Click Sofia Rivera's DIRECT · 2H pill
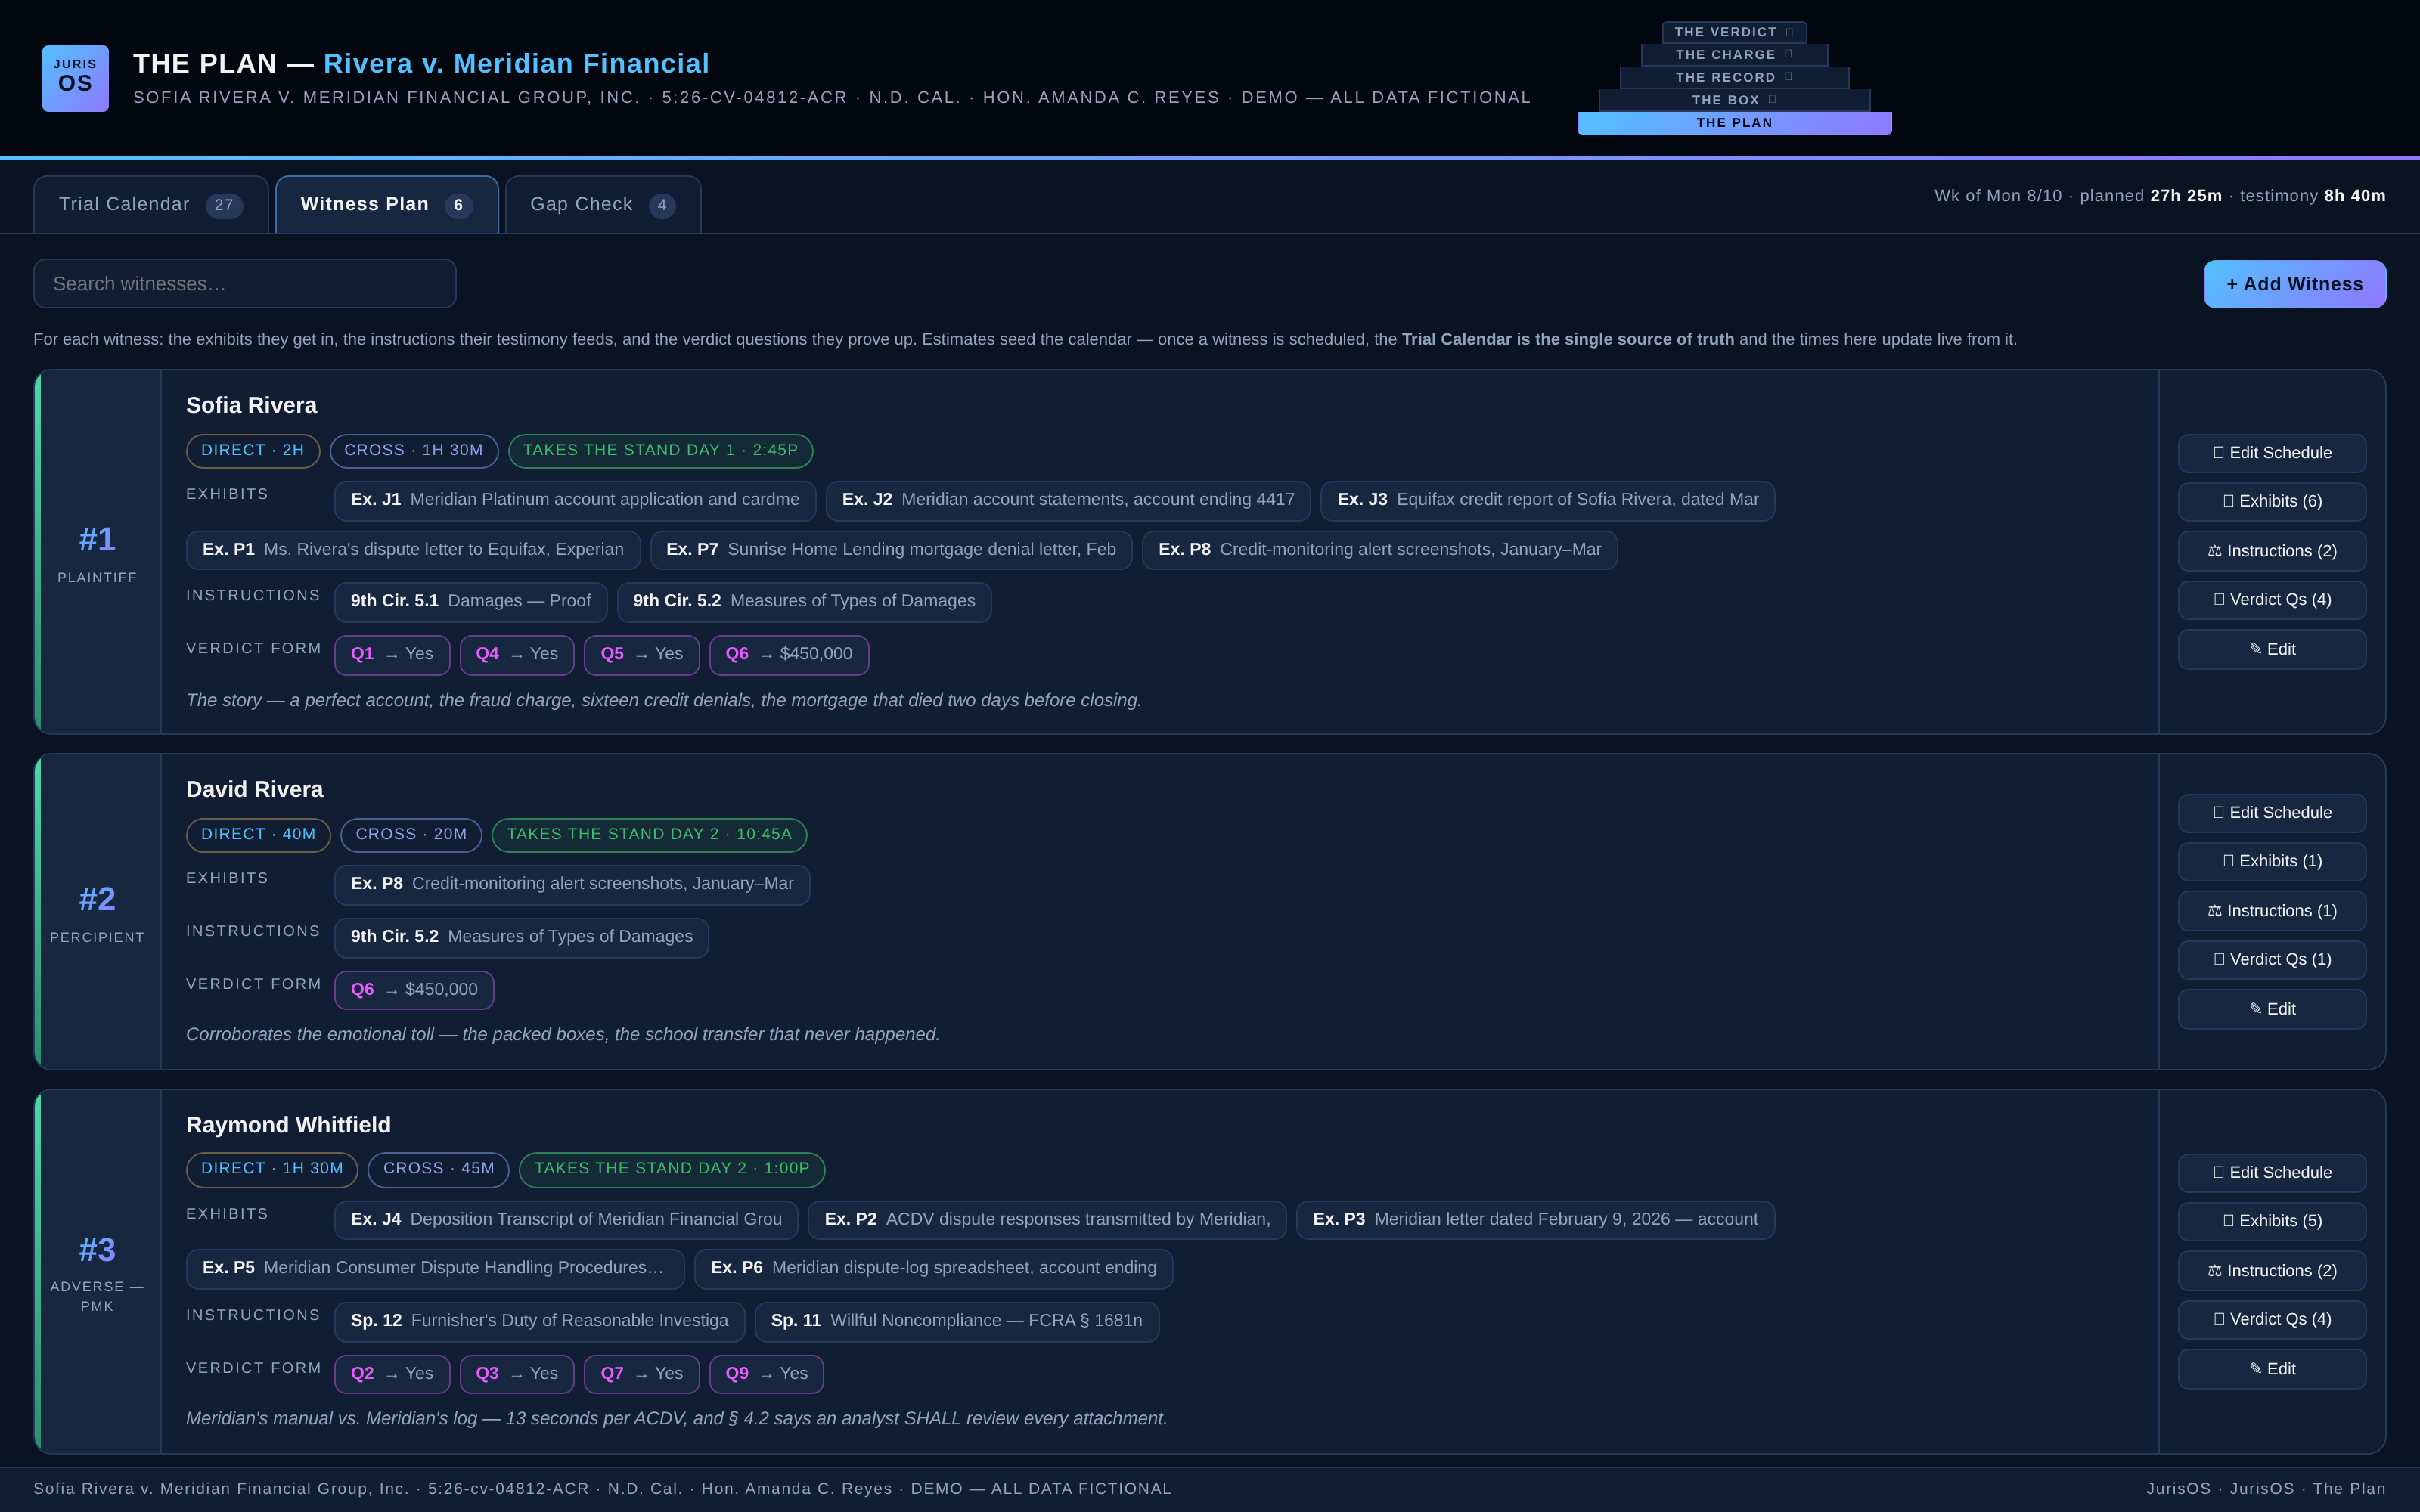This screenshot has width=2420, height=1512. (x=253, y=451)
